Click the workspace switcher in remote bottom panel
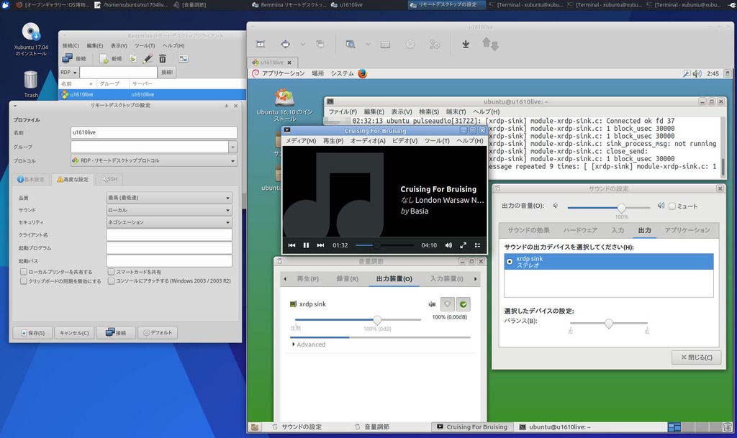 [x=694, y=427]
